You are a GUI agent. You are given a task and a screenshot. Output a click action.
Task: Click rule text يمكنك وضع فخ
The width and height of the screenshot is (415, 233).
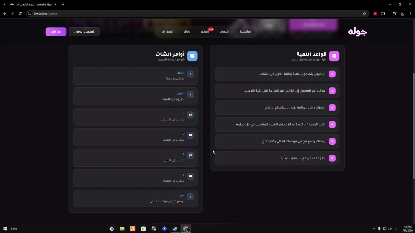click(294, 141)
